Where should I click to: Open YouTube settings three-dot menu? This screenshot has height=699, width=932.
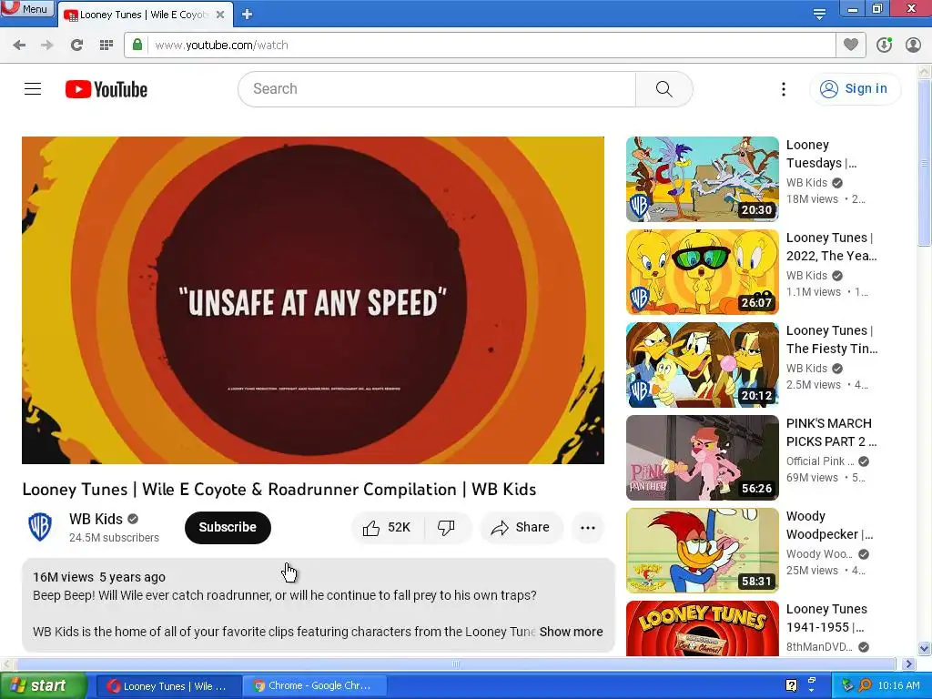[x=784, y=89]
